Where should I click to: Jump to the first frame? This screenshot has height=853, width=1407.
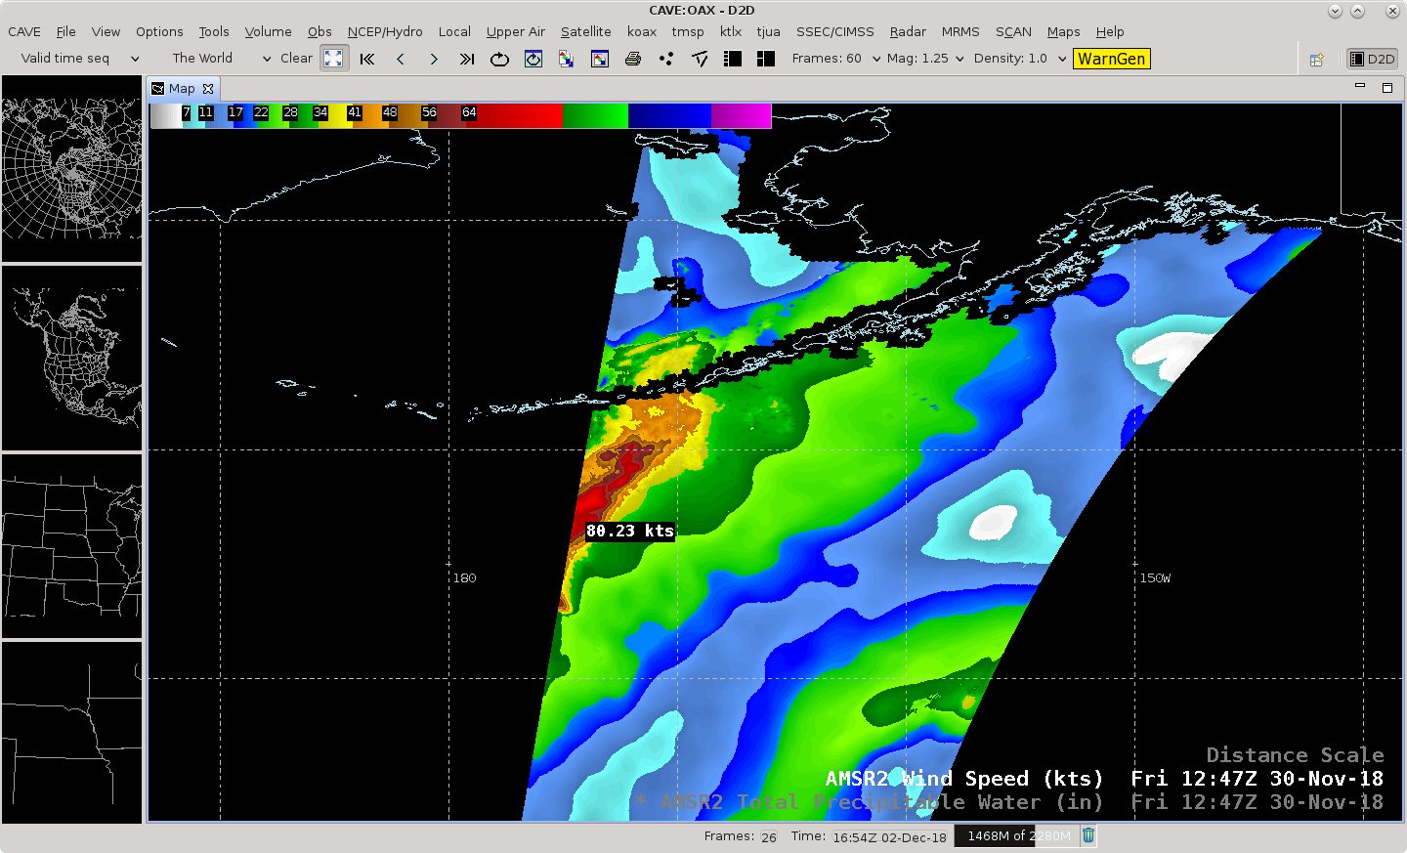(x=367, y=59)
